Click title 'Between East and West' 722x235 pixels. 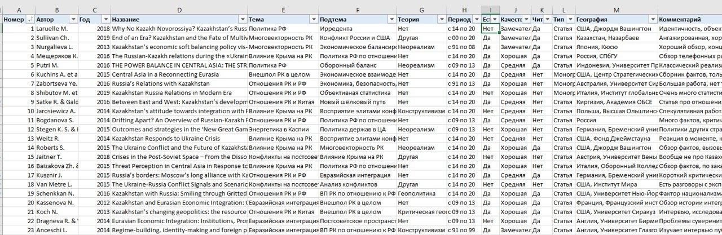pyautogui.click(x=179, y=102)
